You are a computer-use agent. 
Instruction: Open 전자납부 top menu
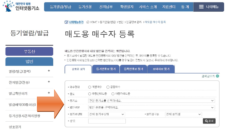(x=106, y=7)
